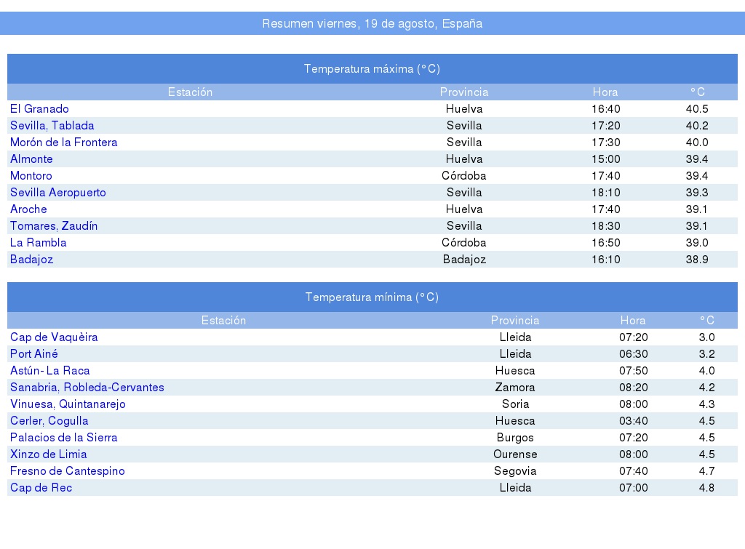Click the 18:30 time for Tomares, Zaudín
This screenshot has height=549, width=745.
tap(606, 225)
